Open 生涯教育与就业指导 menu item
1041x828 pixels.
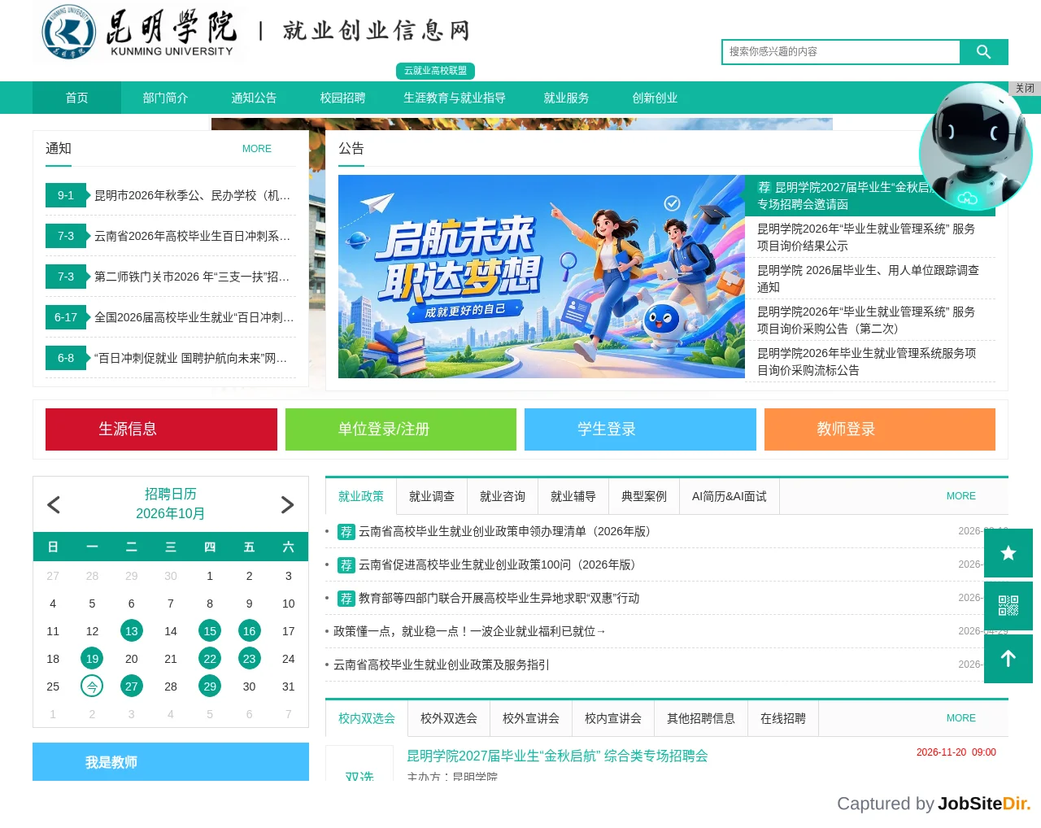point(455,98)
